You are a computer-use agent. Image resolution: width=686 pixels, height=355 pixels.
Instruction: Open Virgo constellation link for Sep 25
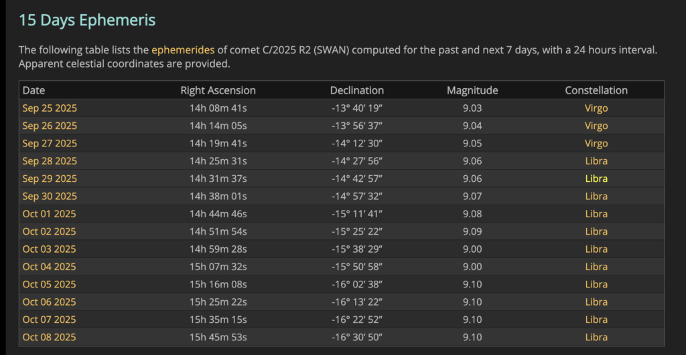596,108
